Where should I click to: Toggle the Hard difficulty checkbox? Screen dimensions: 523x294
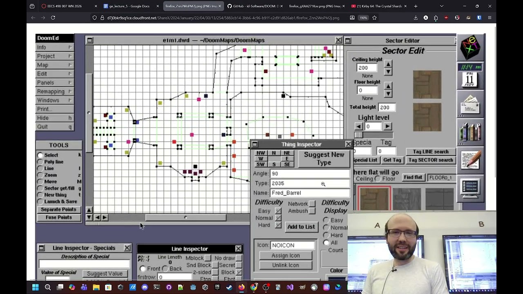tap(278, 225)
